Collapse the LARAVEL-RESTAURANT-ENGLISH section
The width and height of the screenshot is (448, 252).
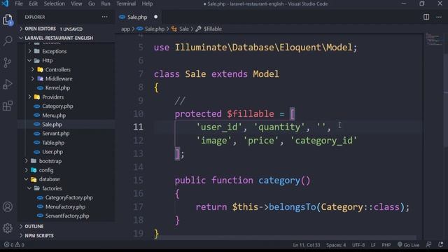tap(66, 38)
